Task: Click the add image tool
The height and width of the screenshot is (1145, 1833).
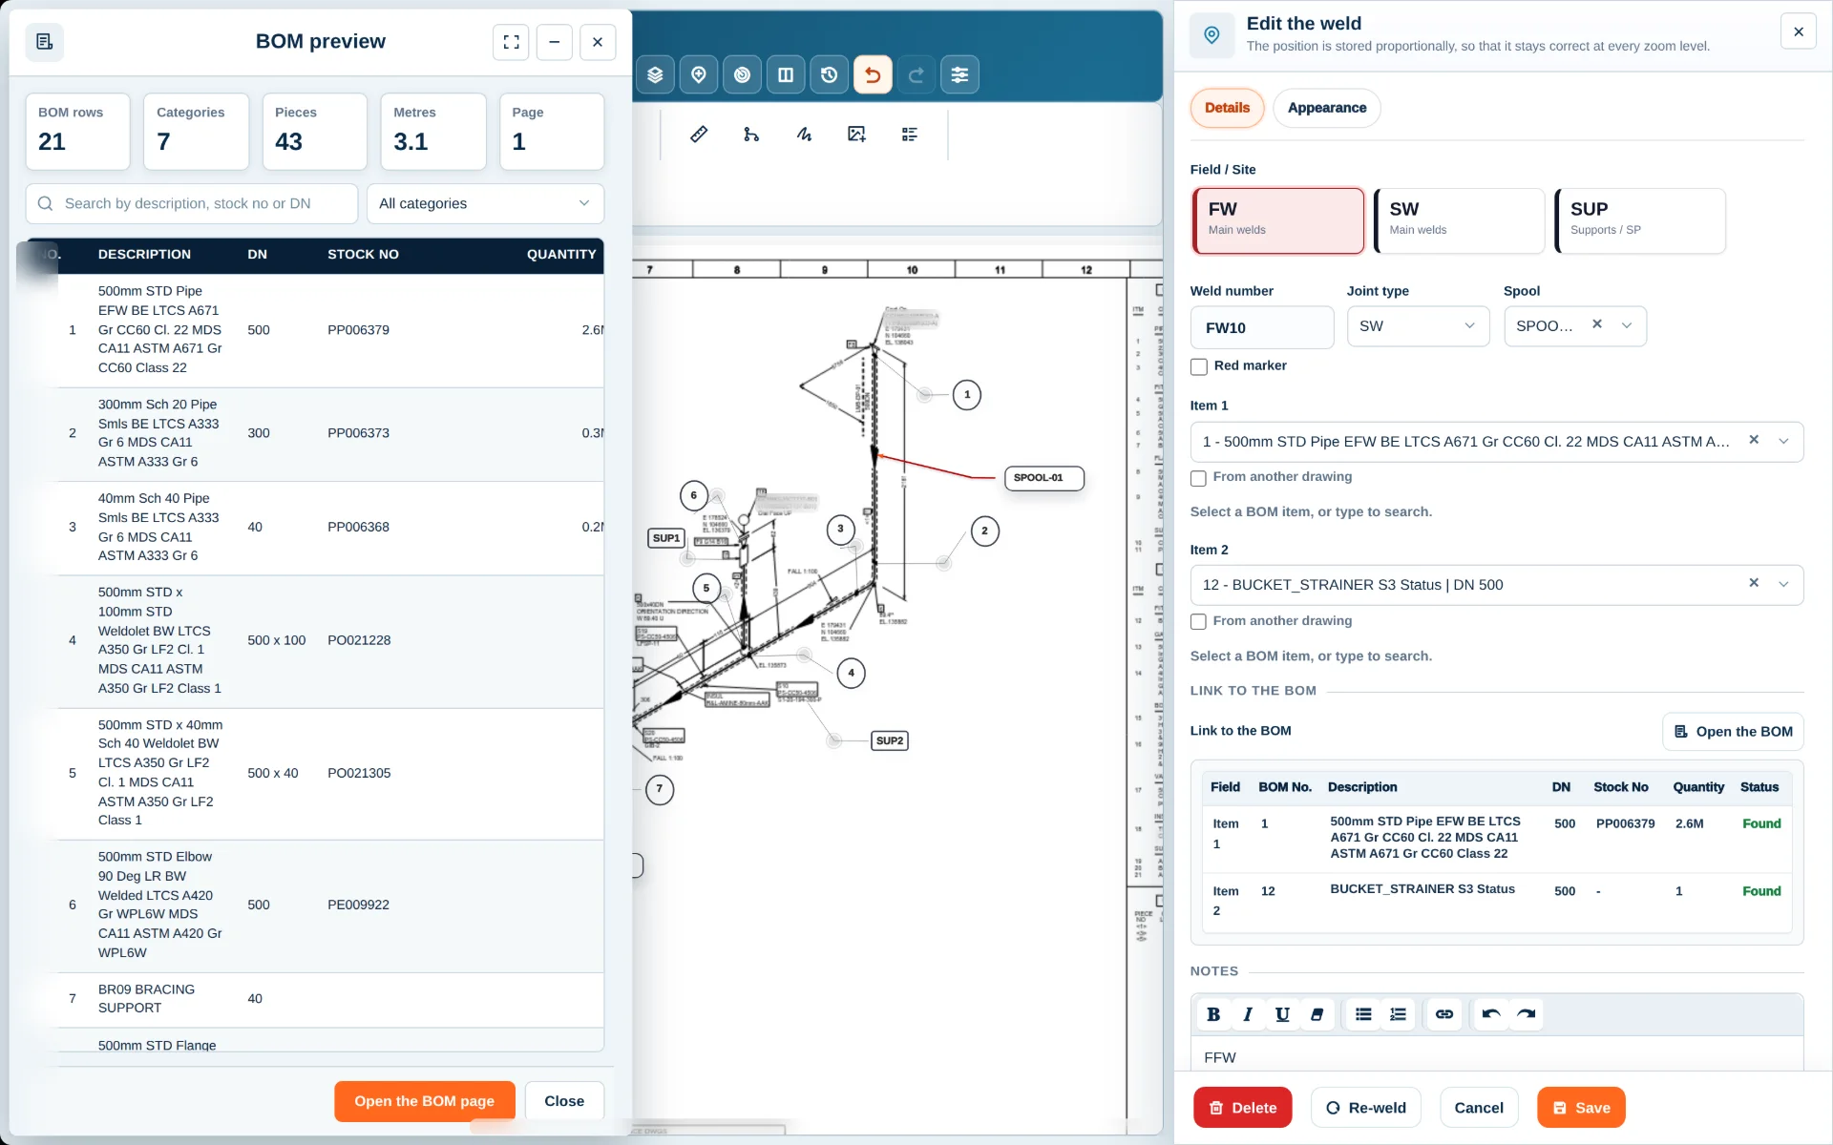Action: (856, 135)
